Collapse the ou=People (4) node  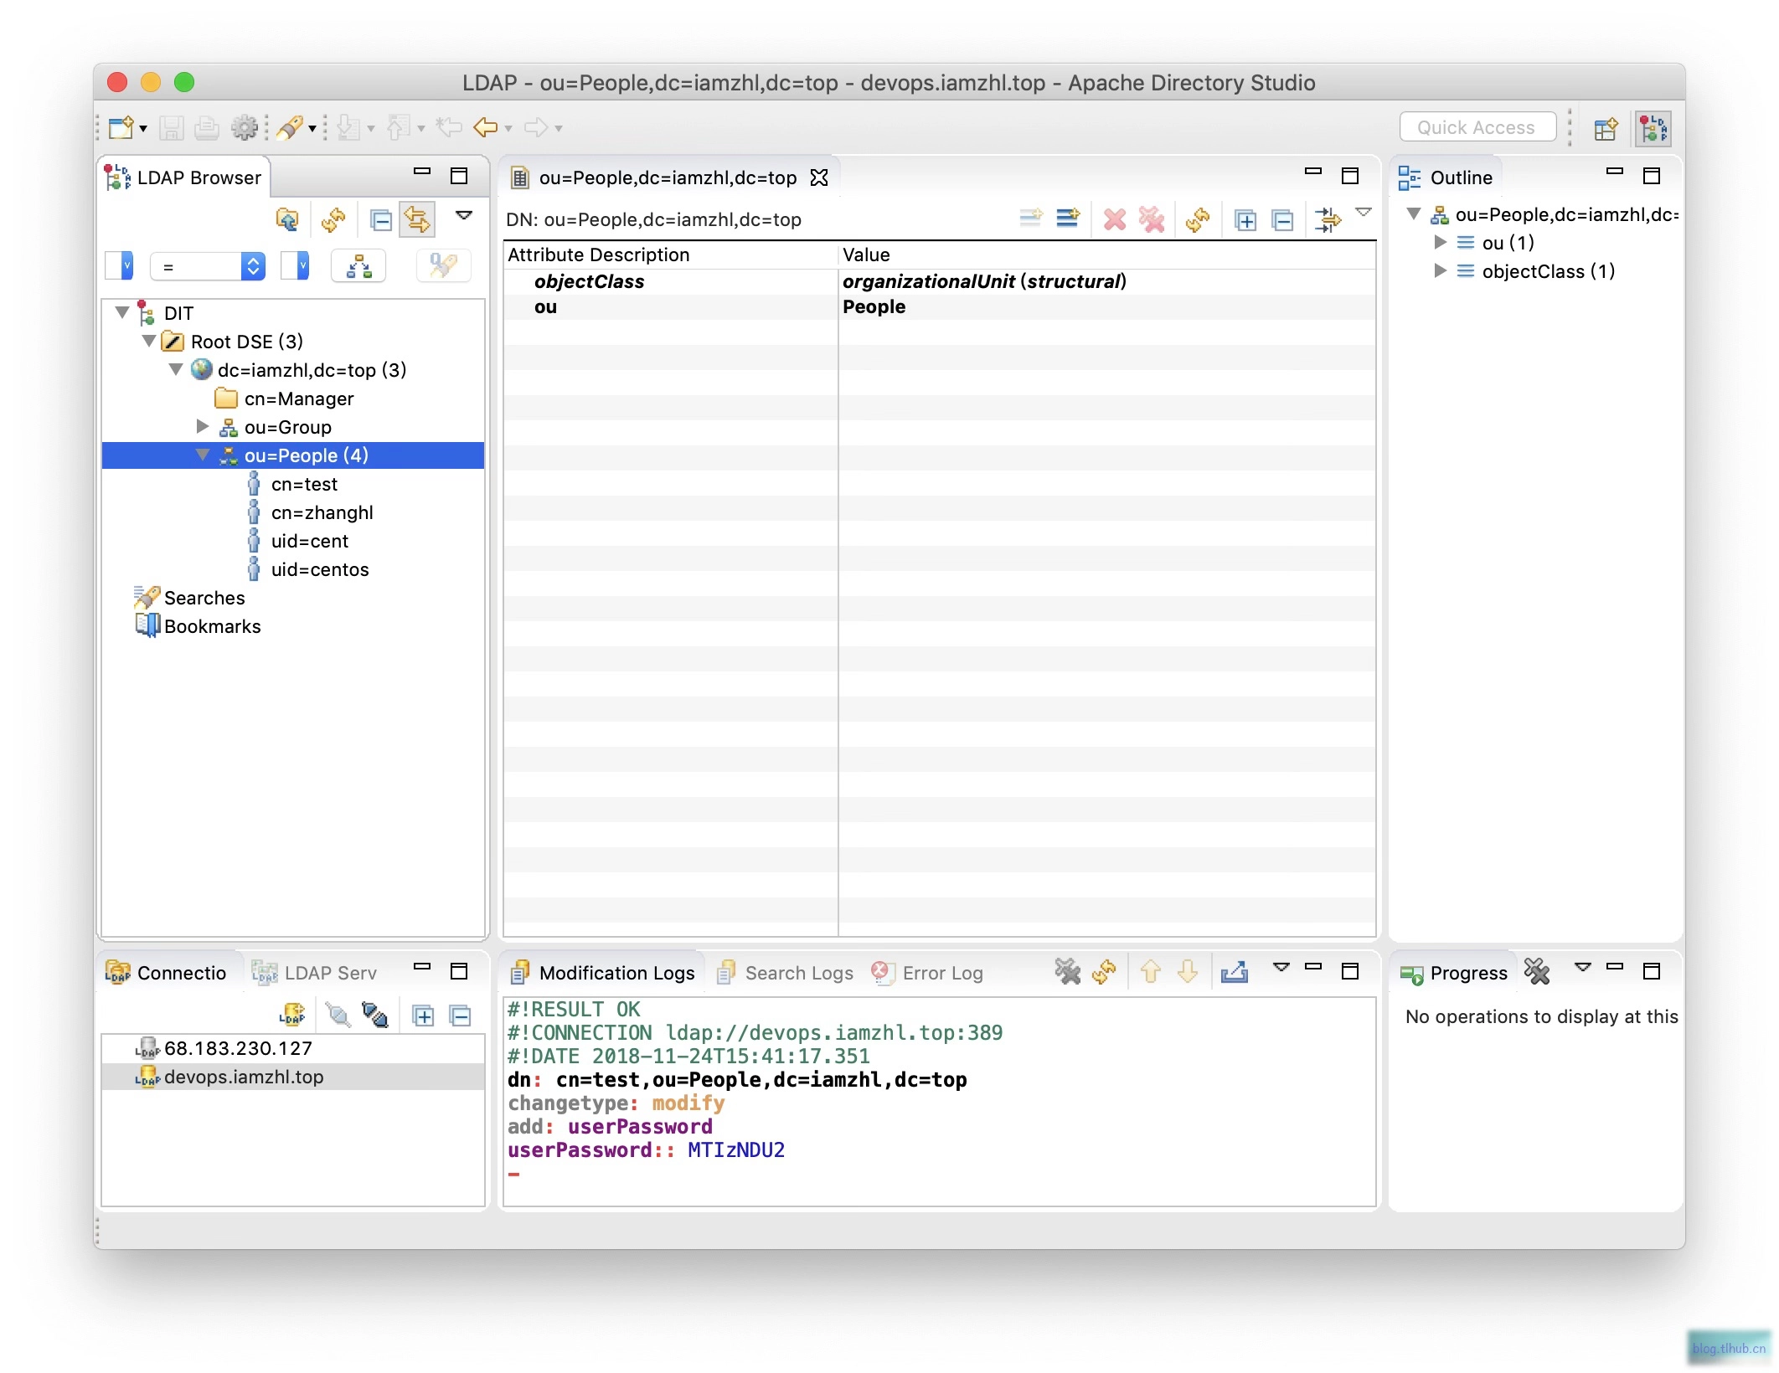point(203,455)
